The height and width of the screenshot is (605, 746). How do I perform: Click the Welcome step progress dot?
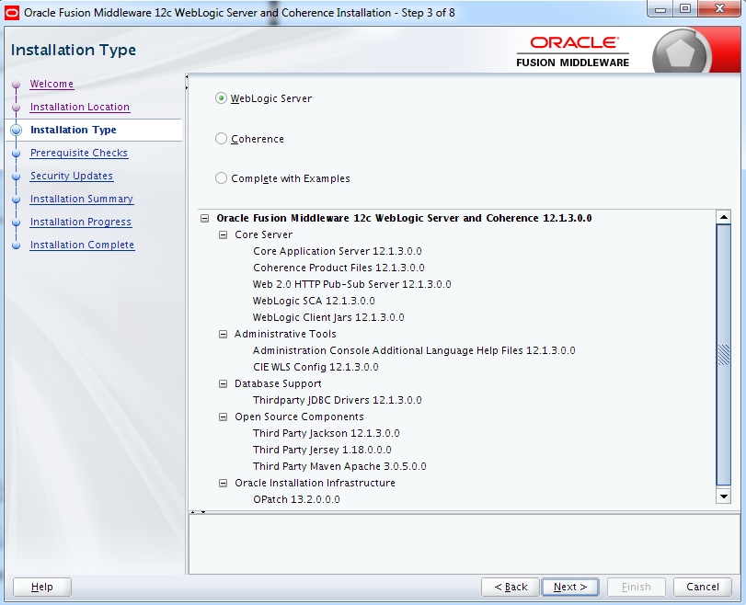pos(16,84)
